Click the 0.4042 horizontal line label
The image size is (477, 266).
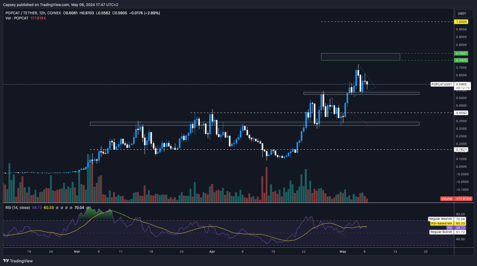click(461, 113)
